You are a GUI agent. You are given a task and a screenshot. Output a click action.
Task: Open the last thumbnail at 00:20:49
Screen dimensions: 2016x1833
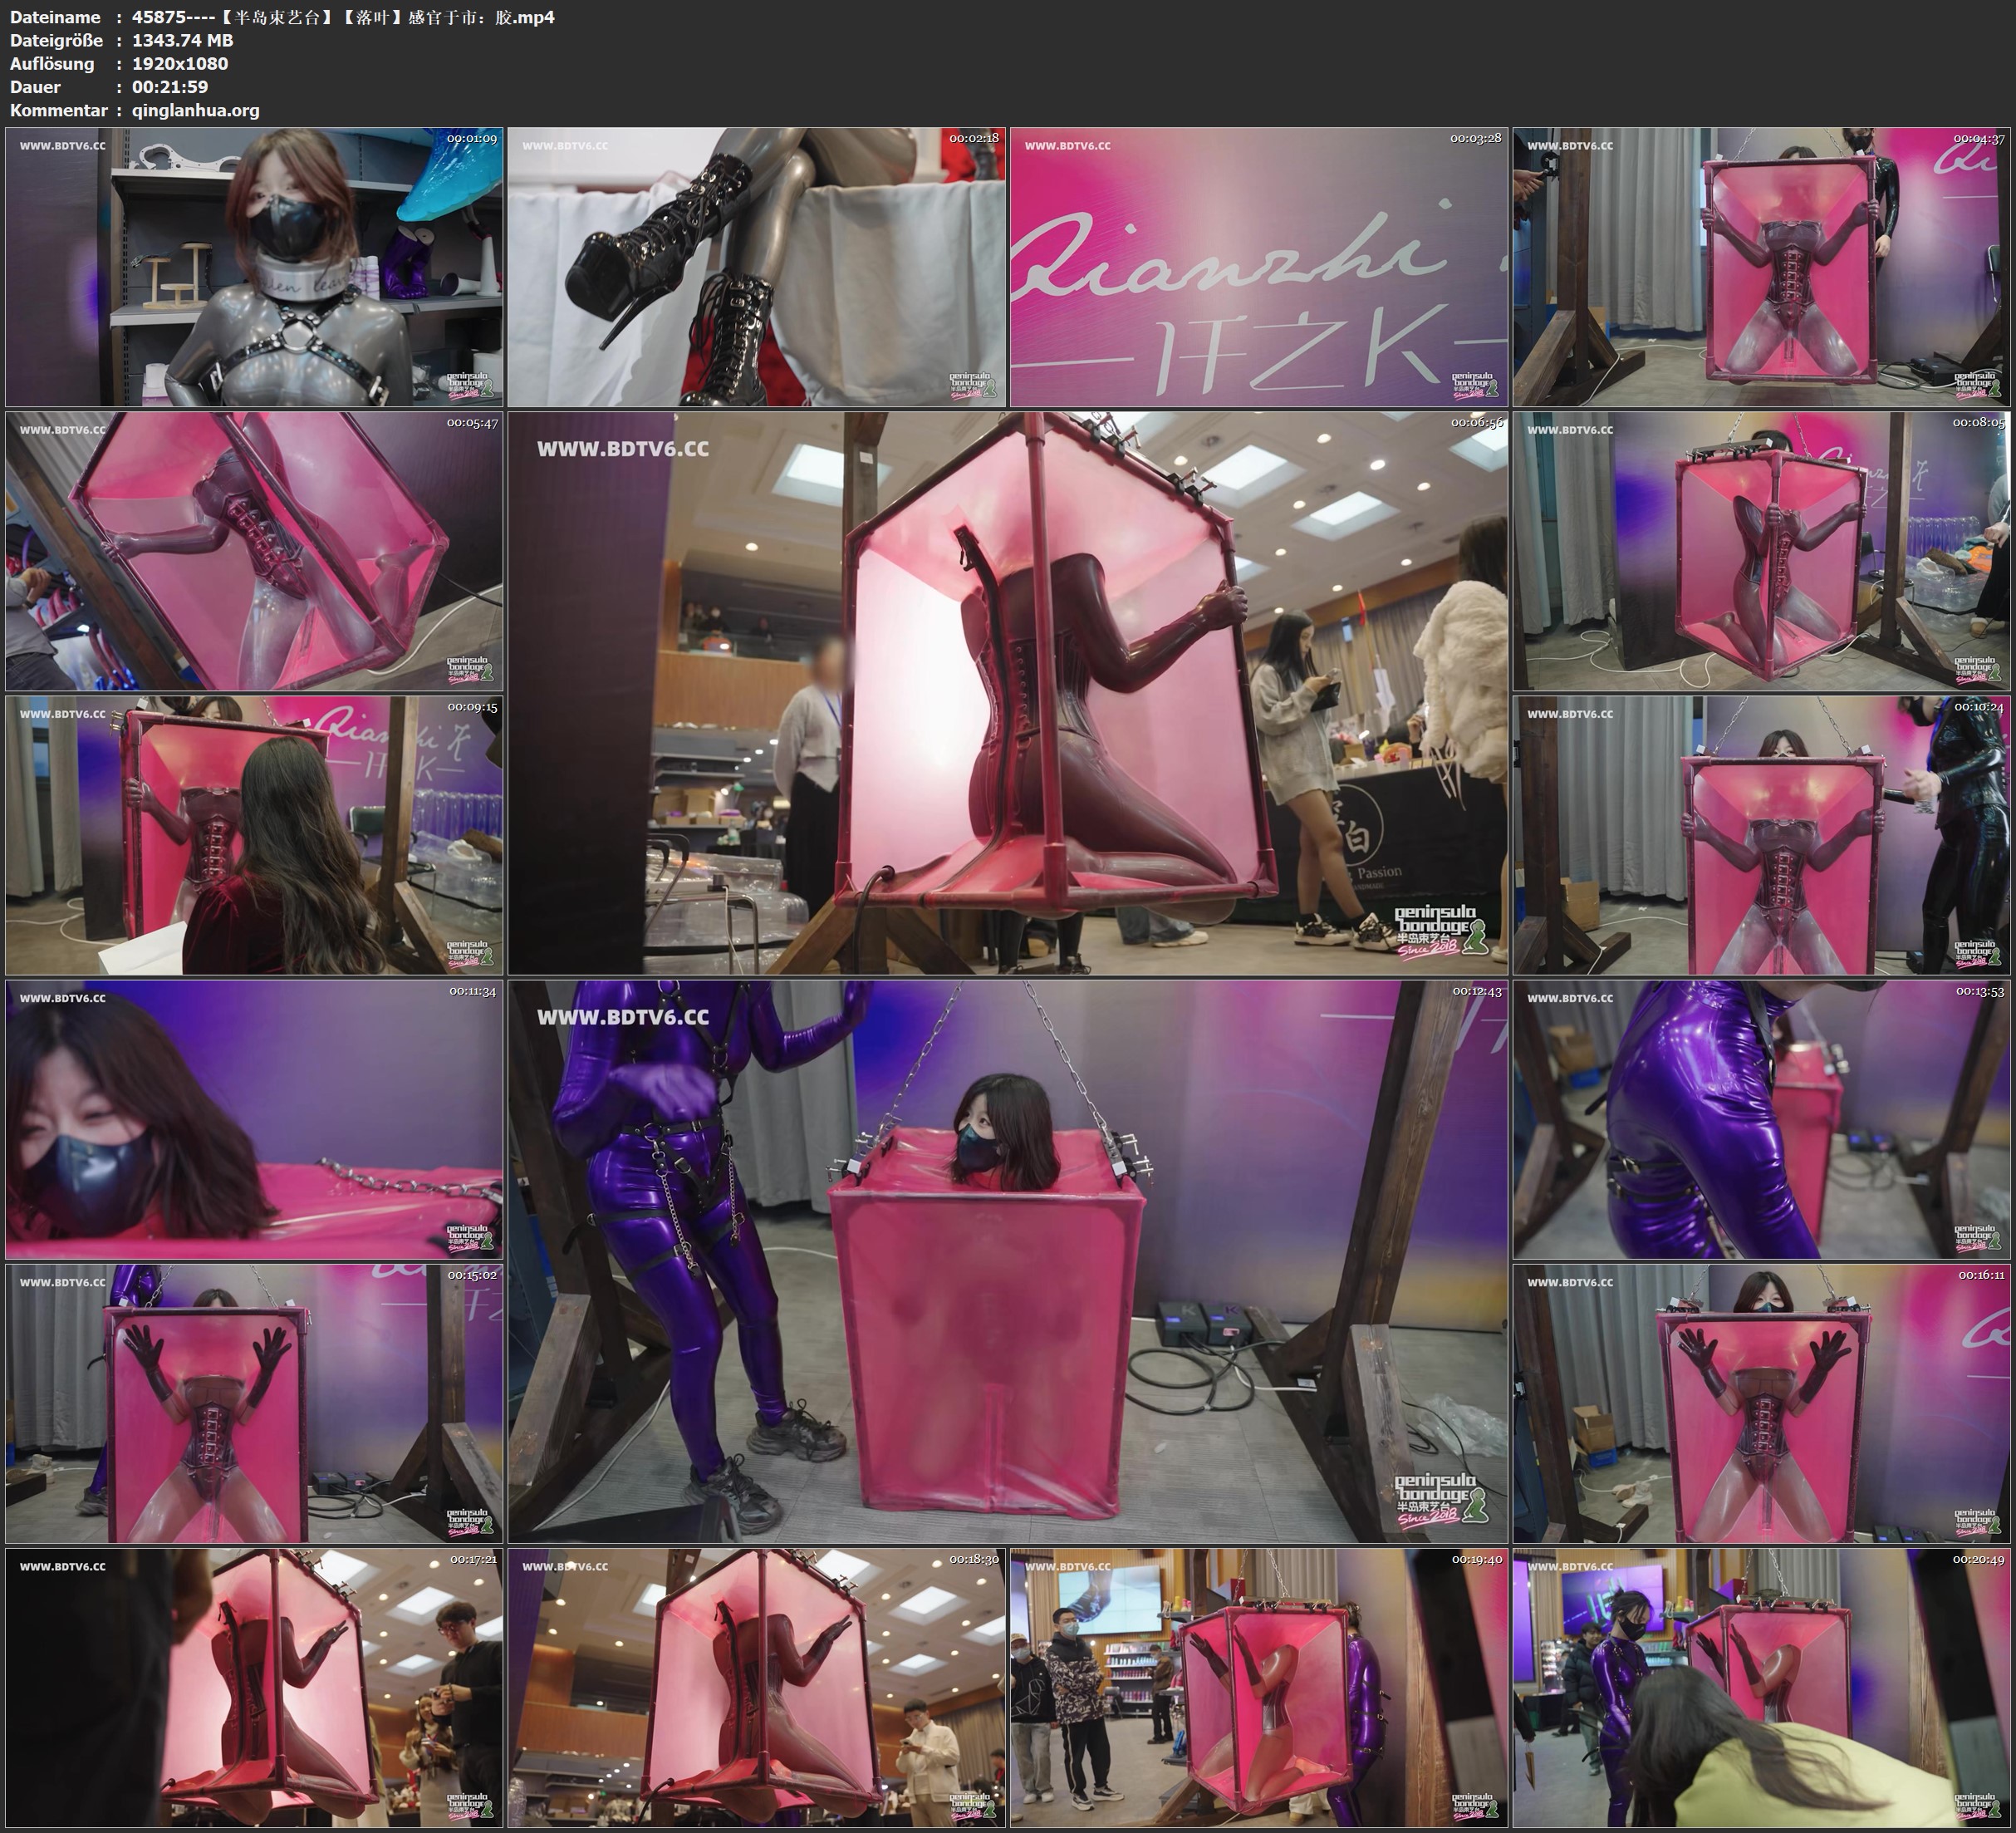pyautogui.click(x=1760, y=1688)
